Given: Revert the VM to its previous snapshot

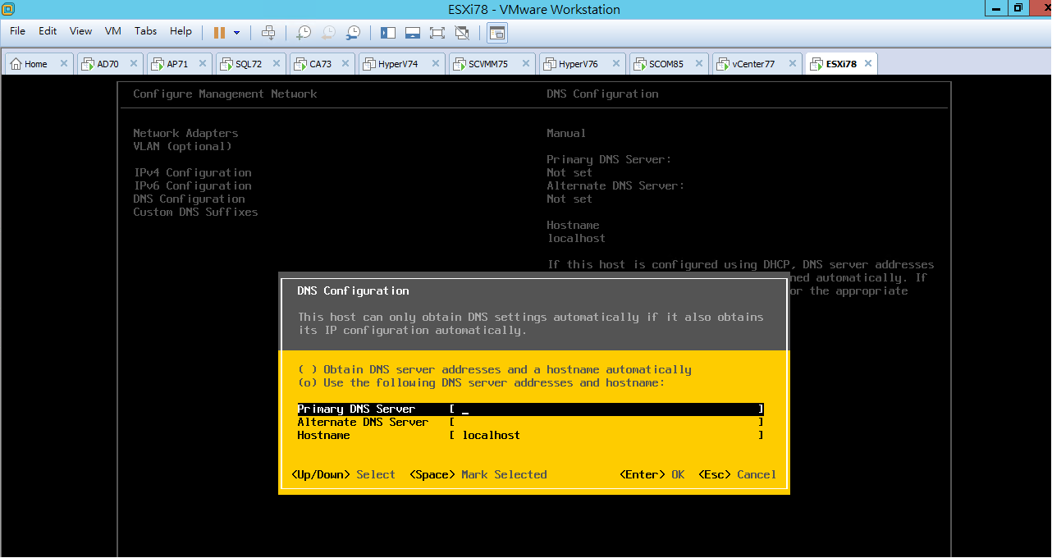Looking at the screenshot, I should tap(328, 32).
